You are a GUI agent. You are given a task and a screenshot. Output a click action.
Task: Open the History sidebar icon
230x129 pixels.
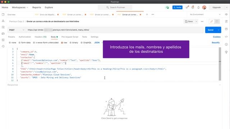(3, 46)
